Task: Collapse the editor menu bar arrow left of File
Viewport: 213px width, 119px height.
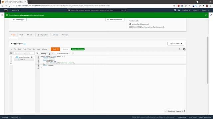Action: click(11, 49)
